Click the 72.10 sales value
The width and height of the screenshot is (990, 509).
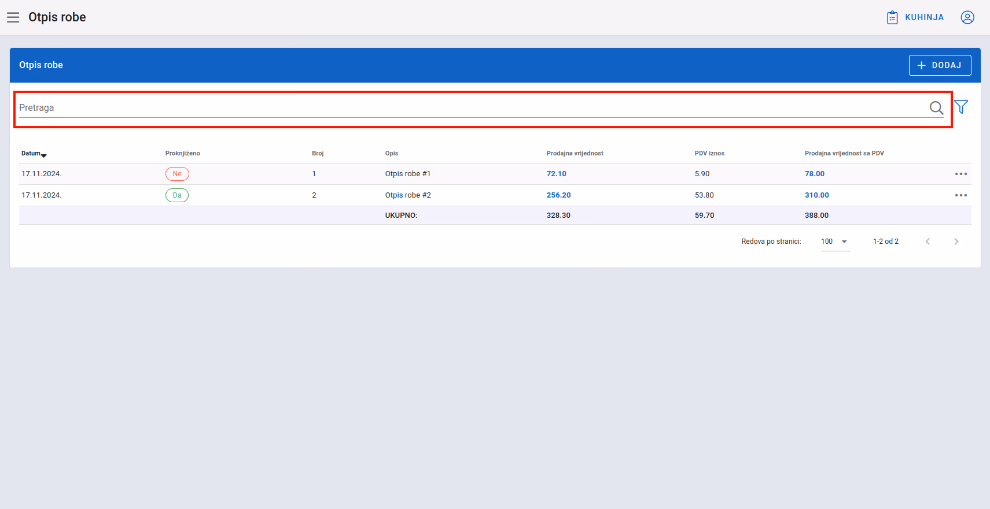pyautogui.click(x=557, y=174)
